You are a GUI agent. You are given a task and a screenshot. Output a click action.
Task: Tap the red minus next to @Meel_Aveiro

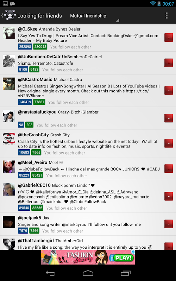tap(169, 169)
